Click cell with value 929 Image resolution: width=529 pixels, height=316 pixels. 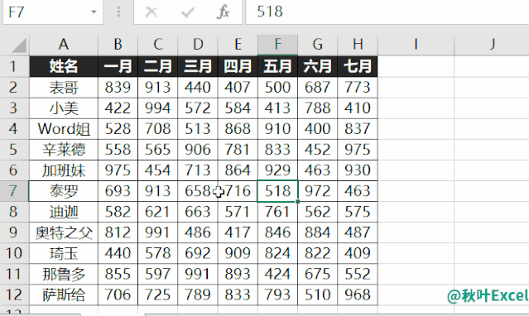coord(277,170)
